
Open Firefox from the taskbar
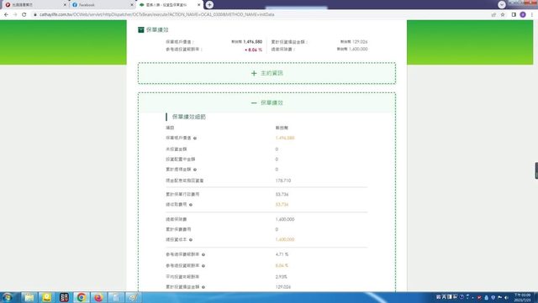[98, 297]
